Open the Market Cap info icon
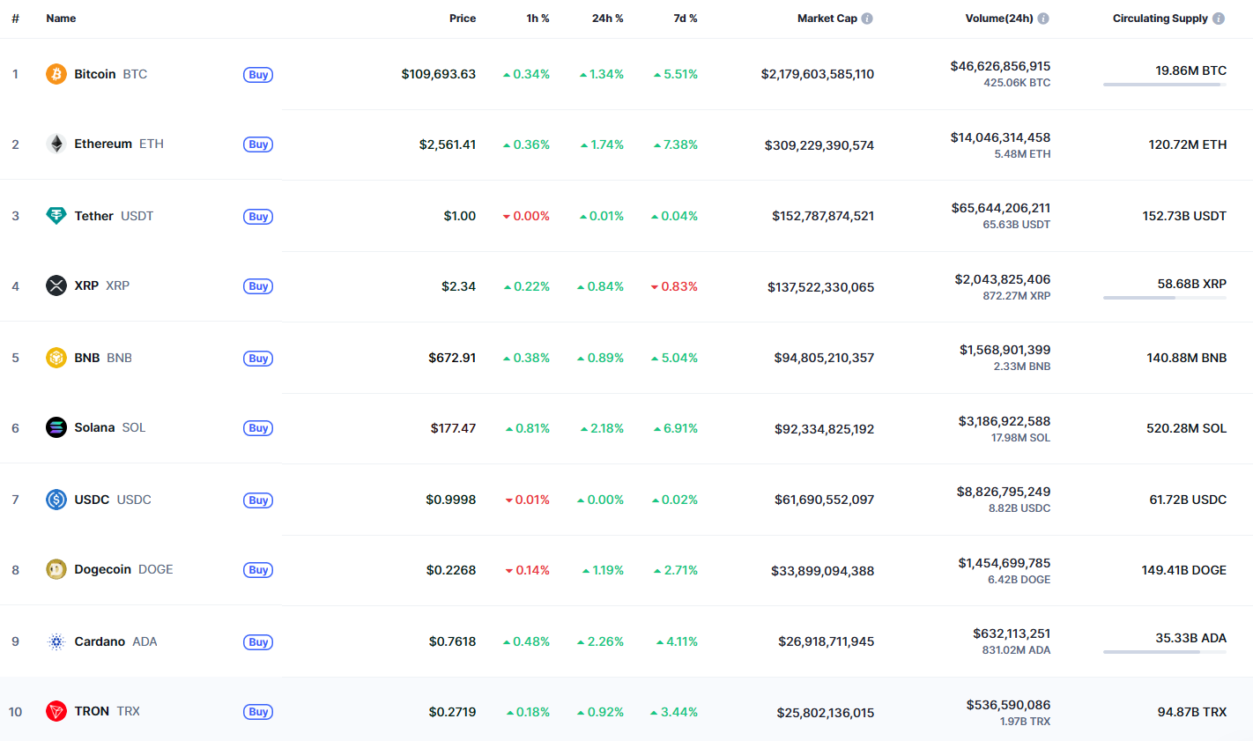The width and height of the screenshot is (1253, 741). [867, 19]
